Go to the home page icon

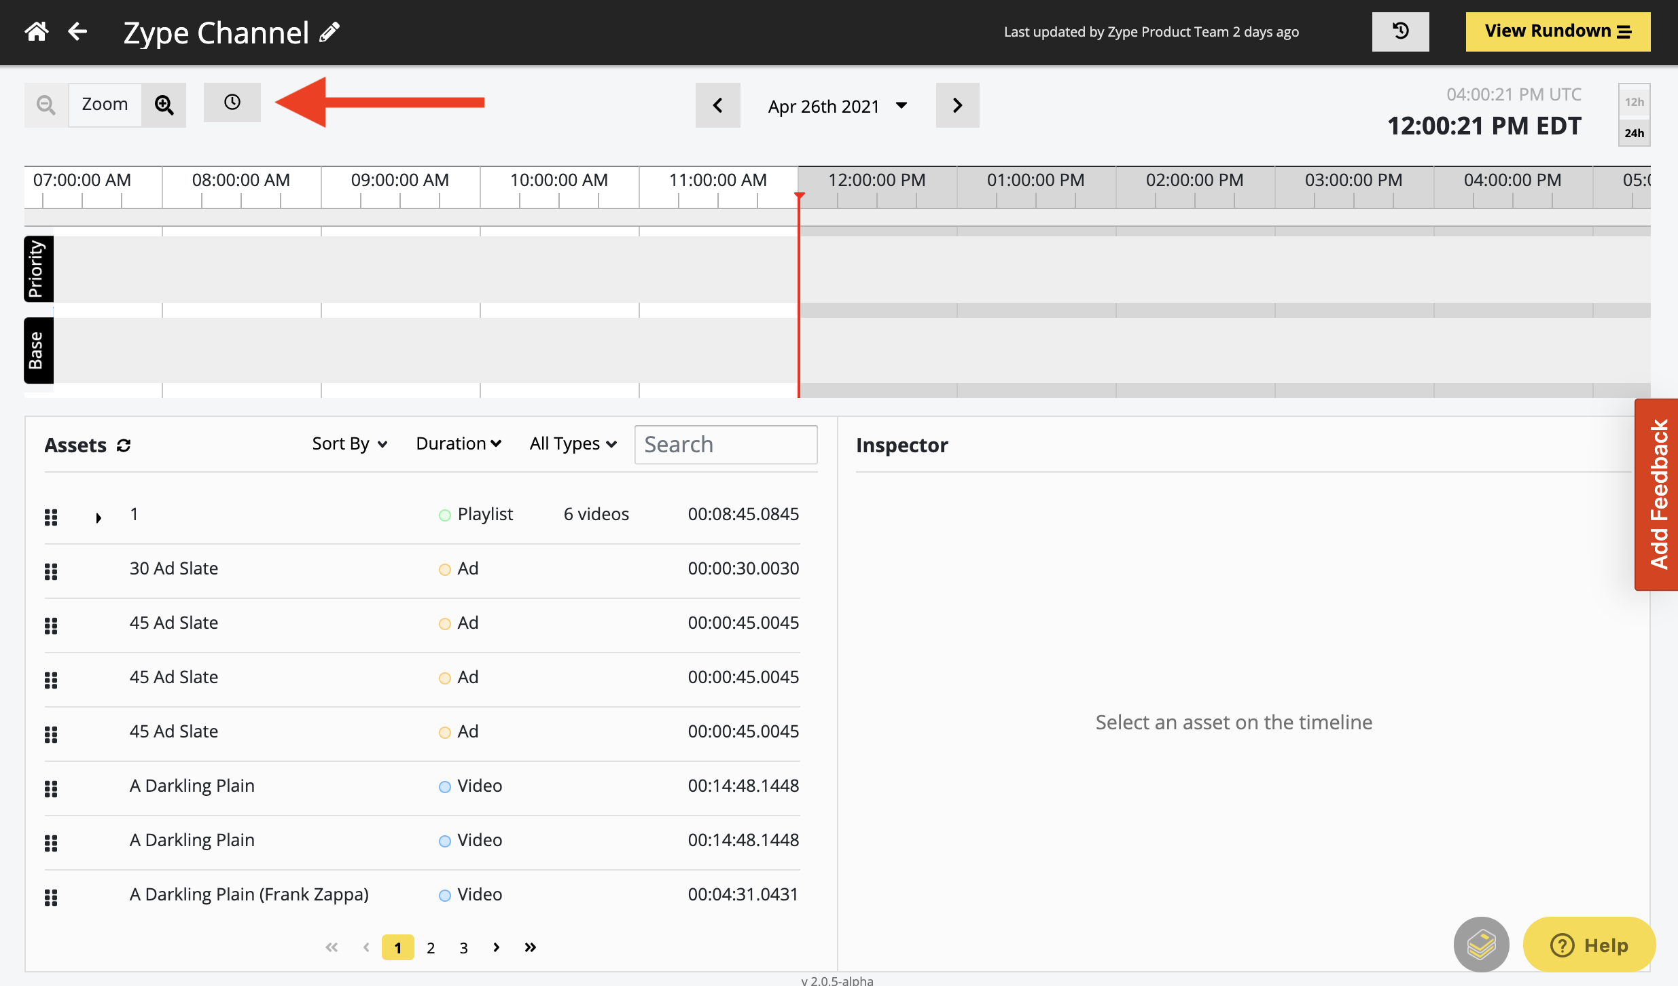(x=37, y=31)
